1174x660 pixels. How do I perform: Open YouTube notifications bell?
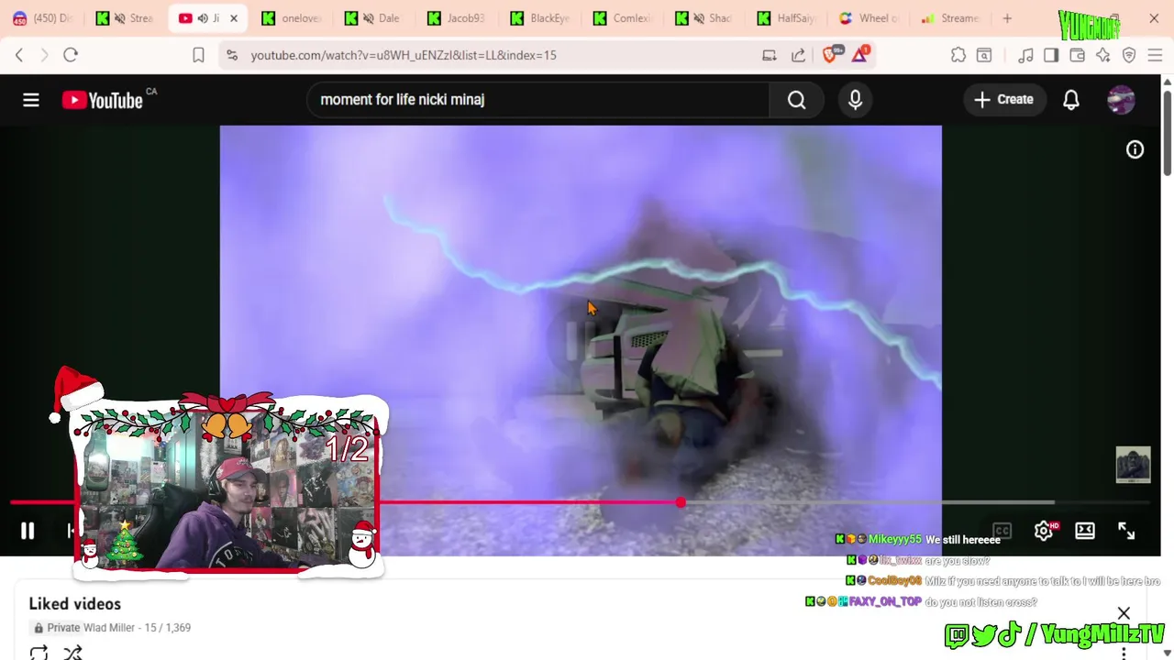[1071, 100]
